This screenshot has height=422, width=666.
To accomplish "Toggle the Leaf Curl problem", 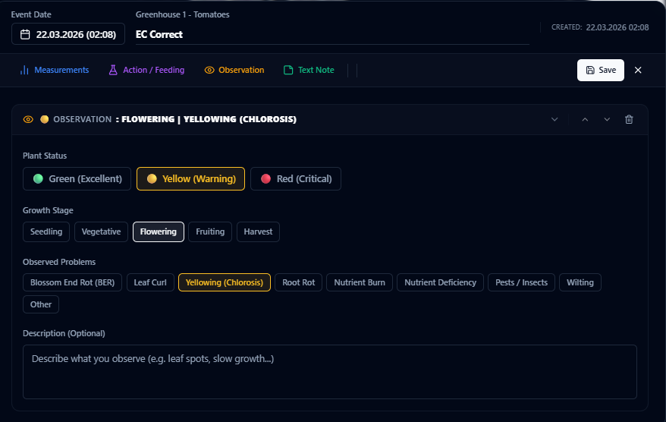I will pyautogui.click(x=150, y=282).
